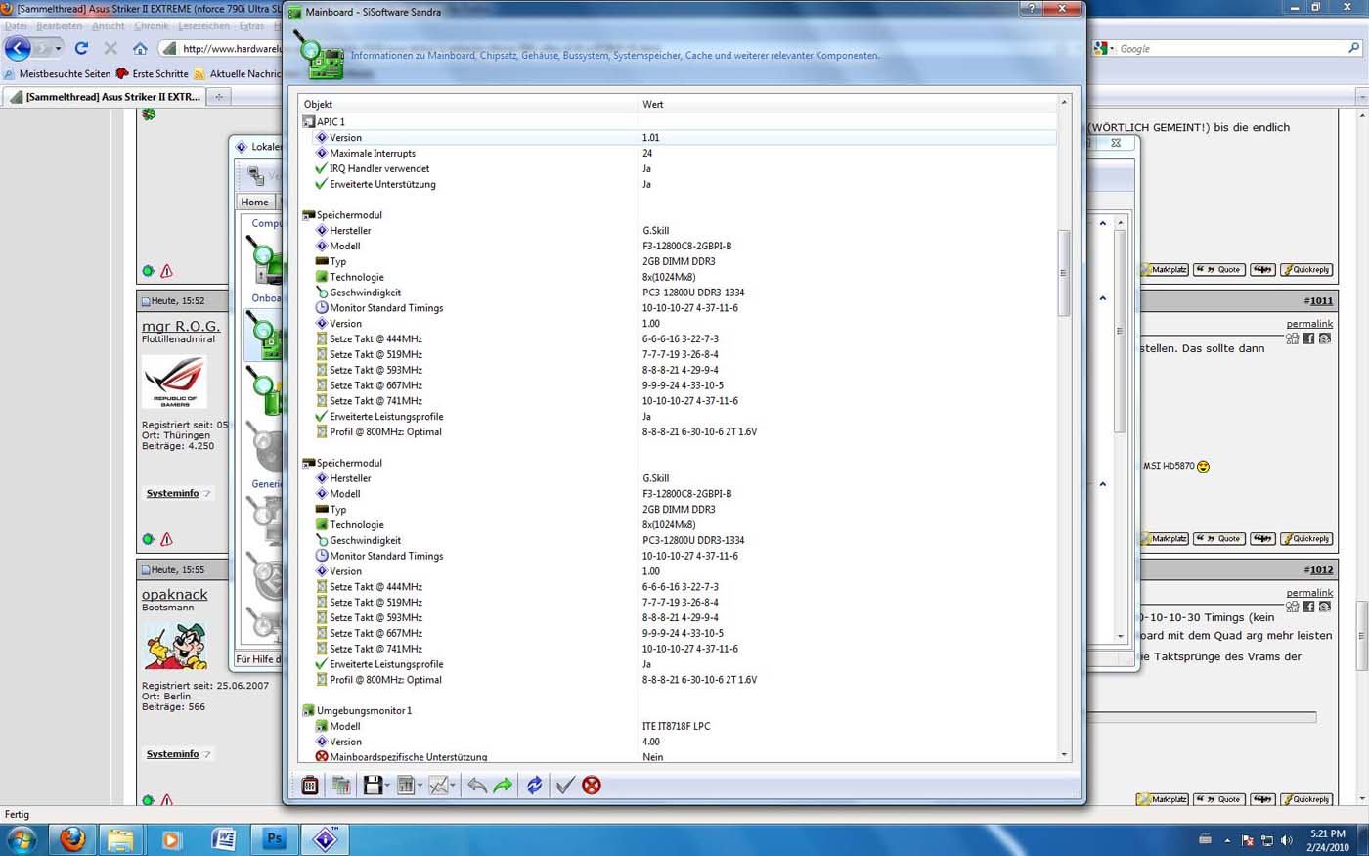The width and height of the screenshot is (1369, 856).
Task: Click the blue refresh arrows icon
Action: click(534, 785)
